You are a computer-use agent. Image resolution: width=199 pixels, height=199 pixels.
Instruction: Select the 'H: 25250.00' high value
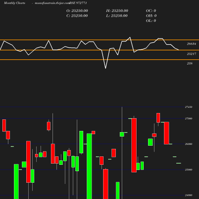click(x=117, y=11)
